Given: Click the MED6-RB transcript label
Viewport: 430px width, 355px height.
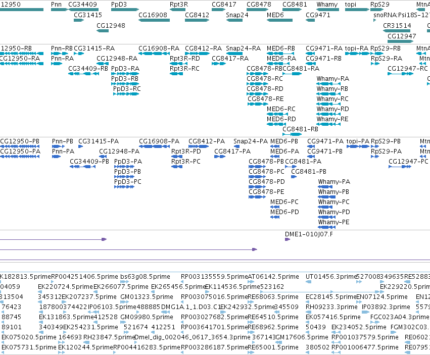Looking at the screenshot, I should [281, 48].
